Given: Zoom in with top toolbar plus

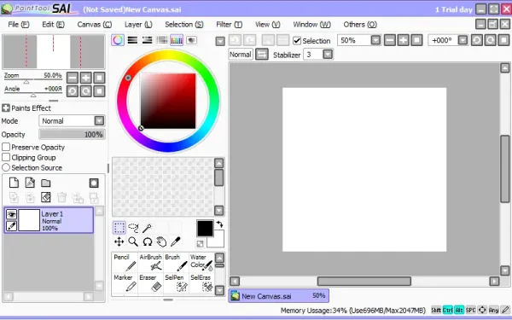Looking at the screenshot, I should pyautogui.click(x=404, y=40).
